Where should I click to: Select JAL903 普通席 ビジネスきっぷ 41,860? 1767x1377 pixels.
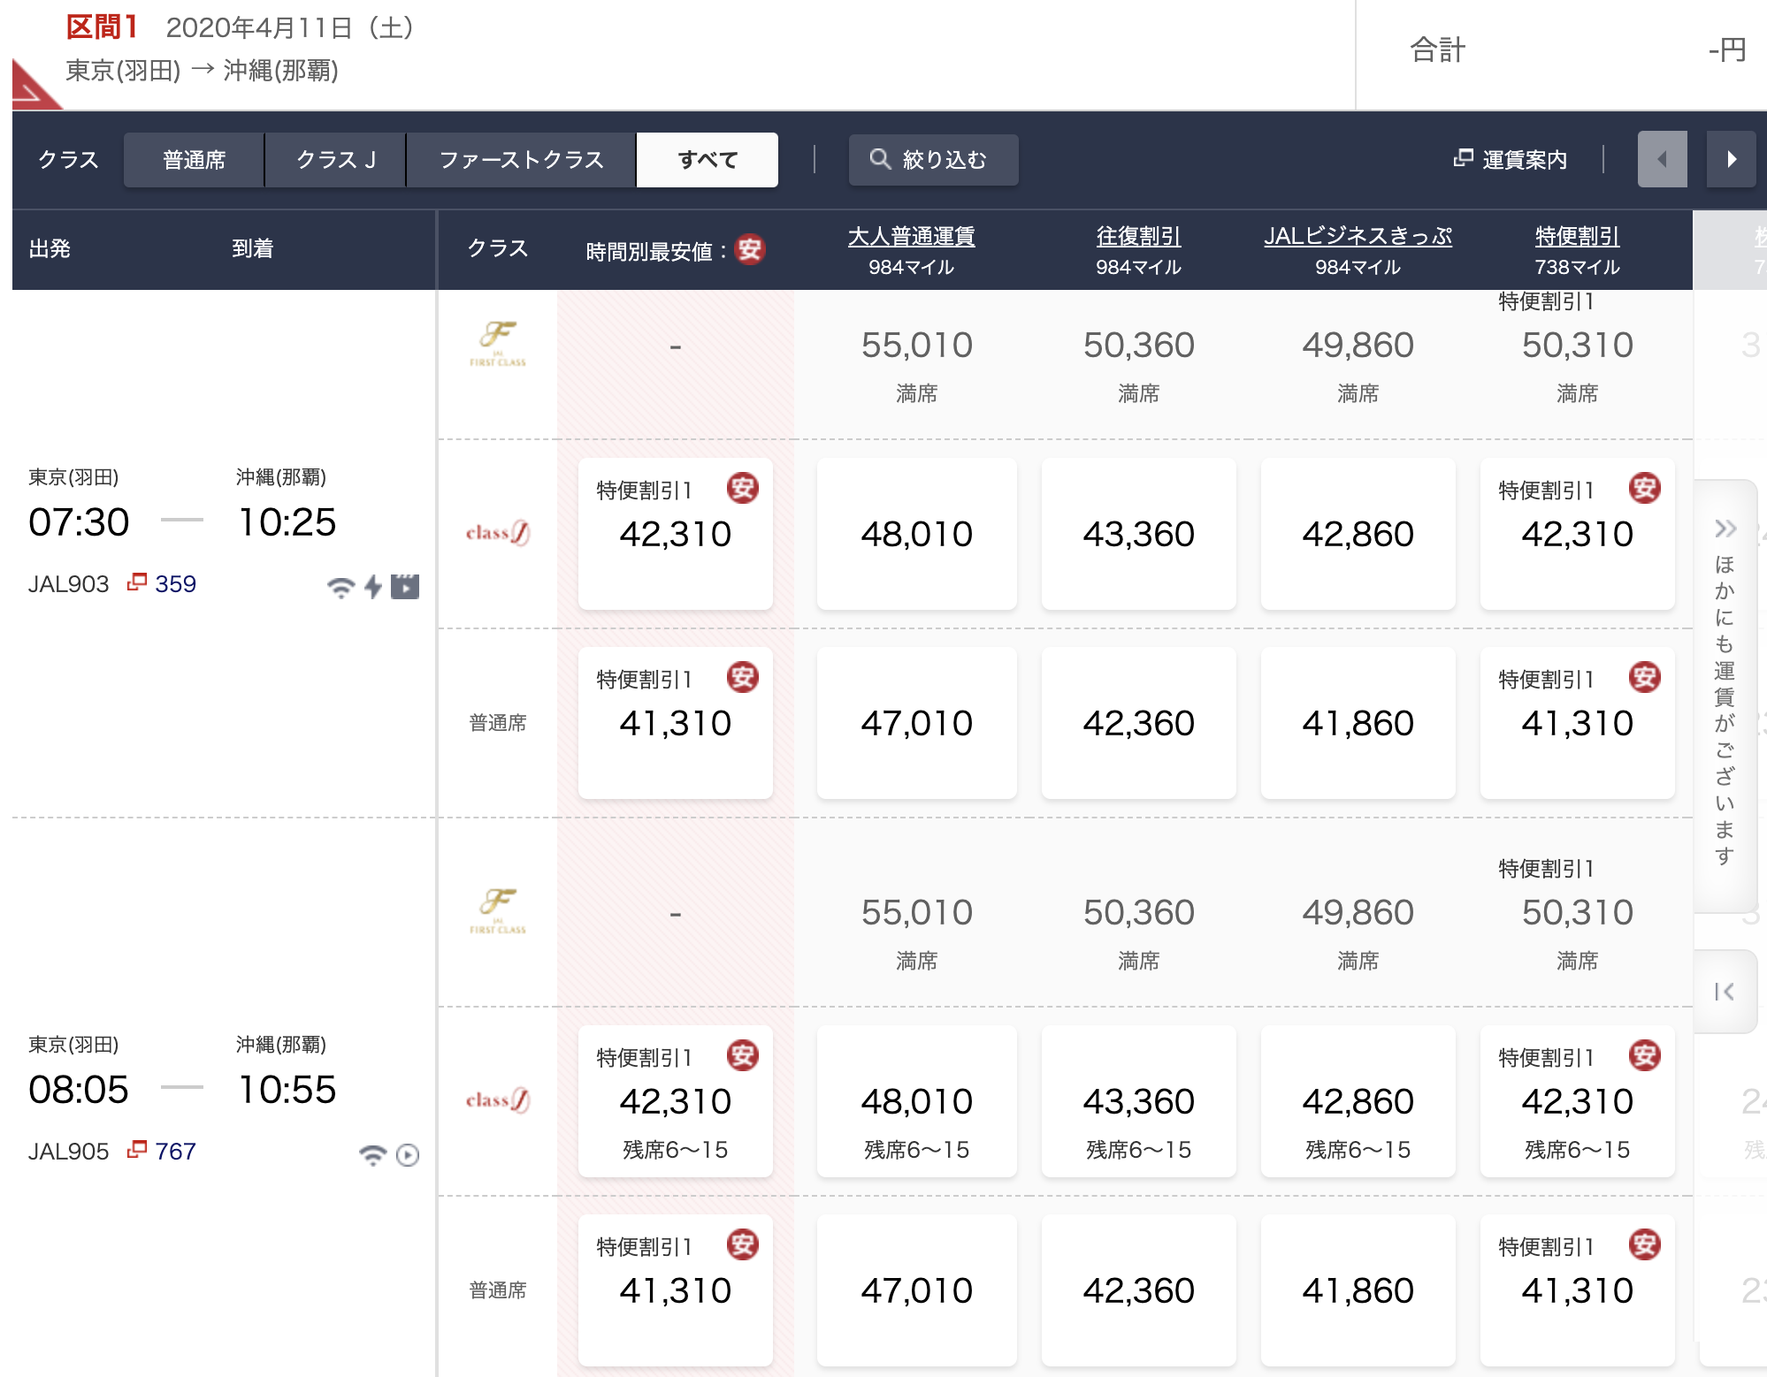[x=1358, y=723]
